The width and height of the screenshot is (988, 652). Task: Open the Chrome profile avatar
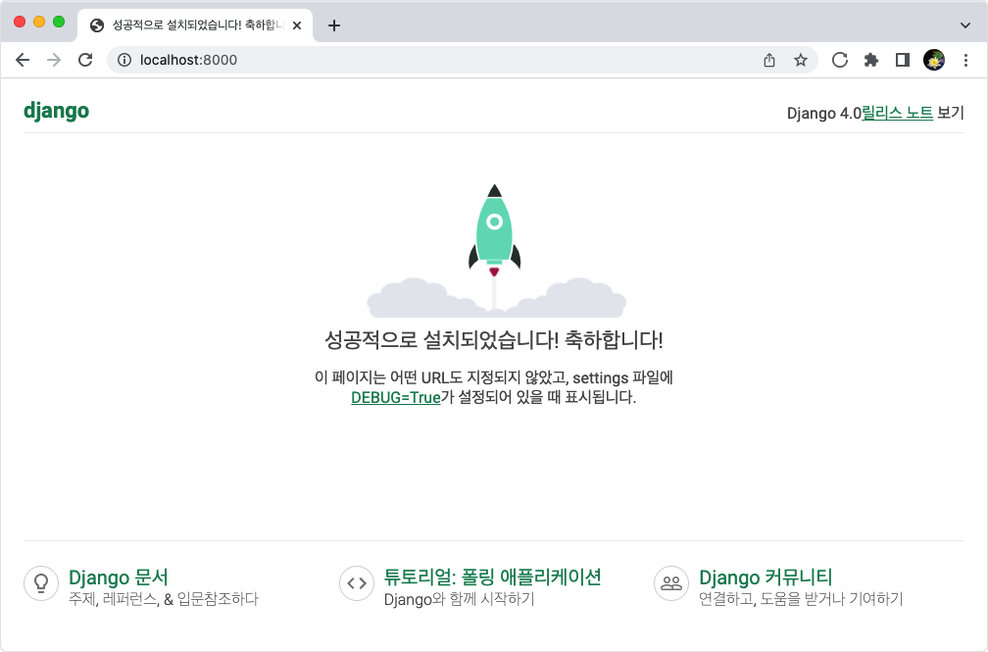pyautogui.click(x=934, y=60)
